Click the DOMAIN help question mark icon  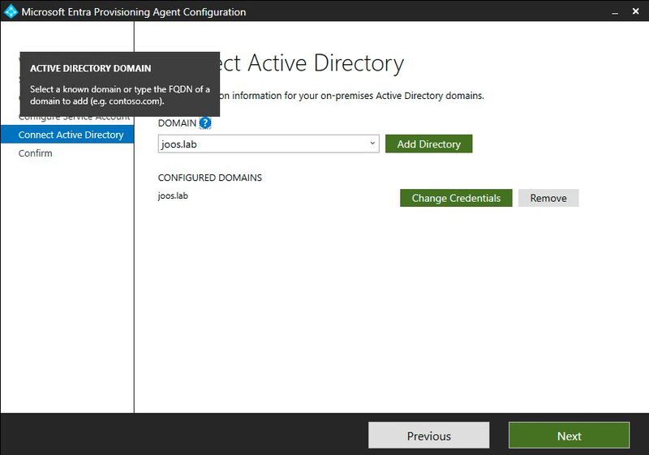[205, 122]
